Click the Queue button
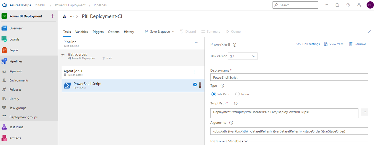Screen dimensions: 374x145 (x=233, y=32)
